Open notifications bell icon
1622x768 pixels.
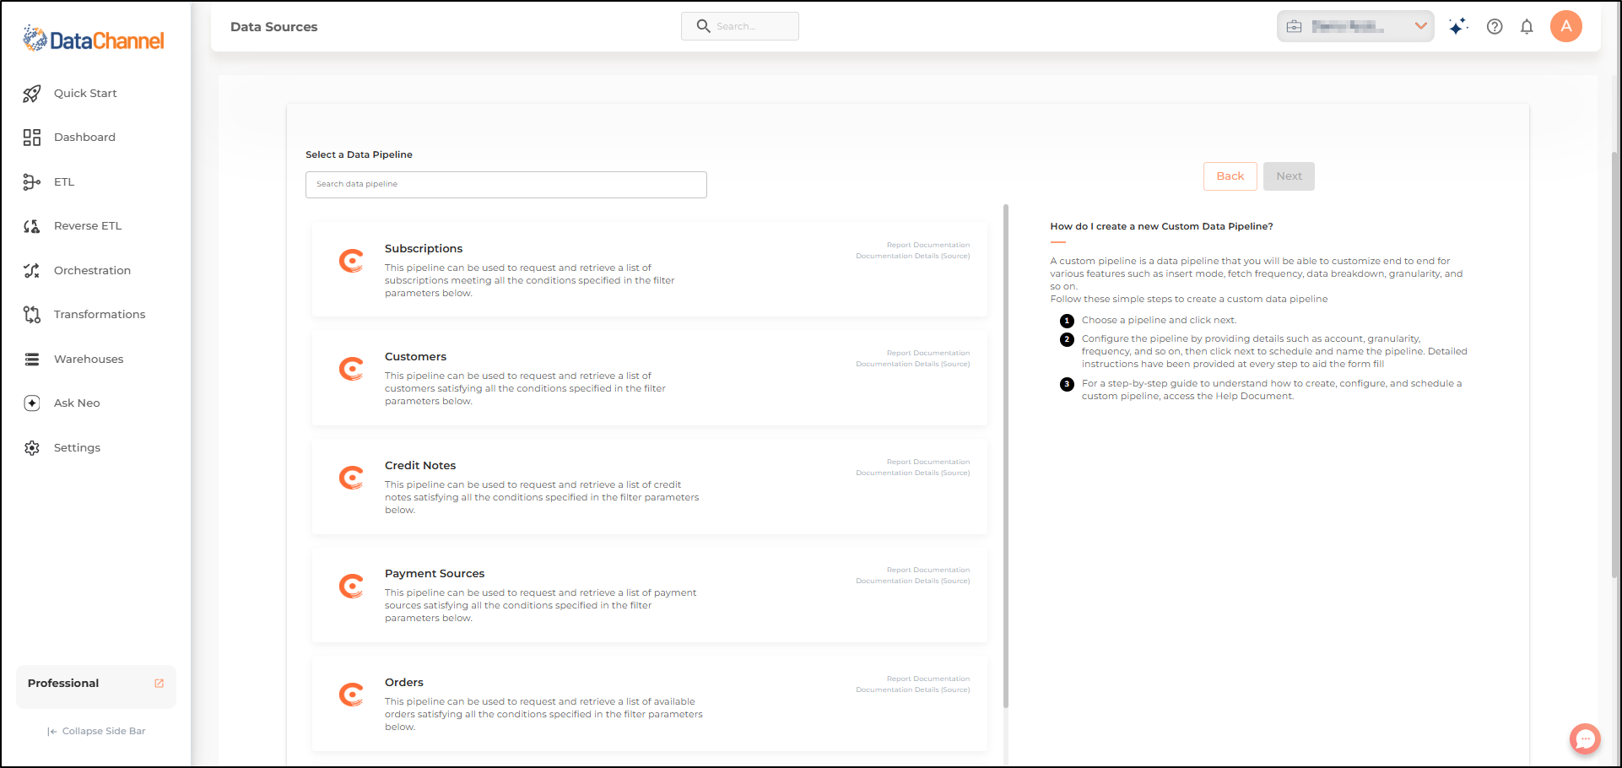pyautogui.click(x=1527, y=27)
